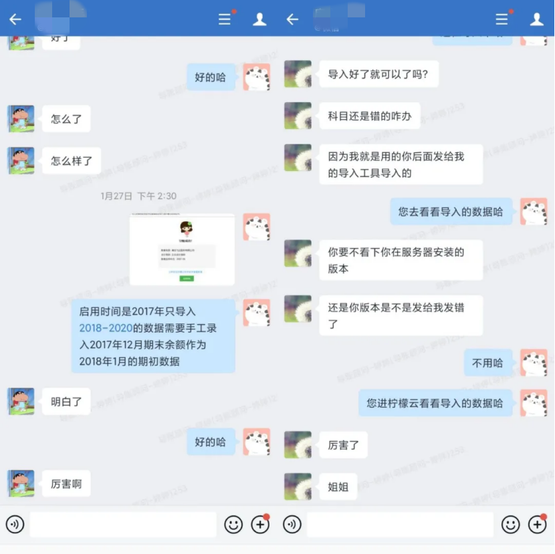Open left chat's contact profile icon
The width and height of the screenshot is (555, 554).
[259, 19]
